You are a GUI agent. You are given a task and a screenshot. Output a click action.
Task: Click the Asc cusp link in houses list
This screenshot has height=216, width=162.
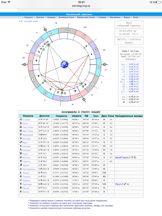123,64
